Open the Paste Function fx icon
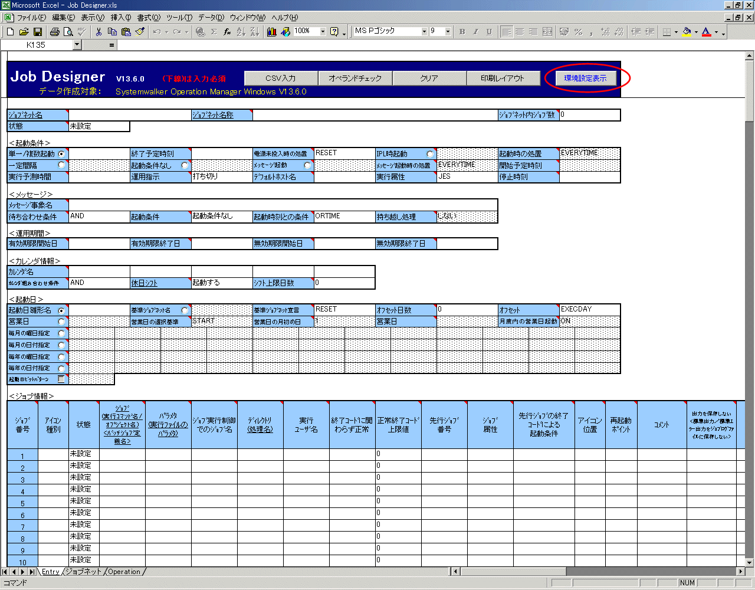The width and height of the screenshot is (755, 590). (227, 32)
